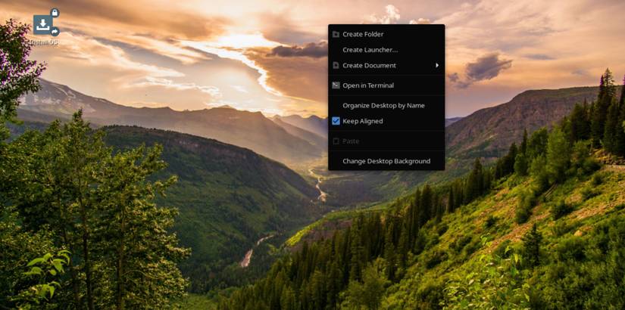Uncheck the Keep Aligned checkbox
The height and width of the screenshot is (310, 625).
pos(336,121)
